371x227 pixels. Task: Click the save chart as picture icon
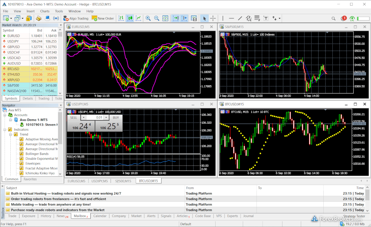pos(194,18)
